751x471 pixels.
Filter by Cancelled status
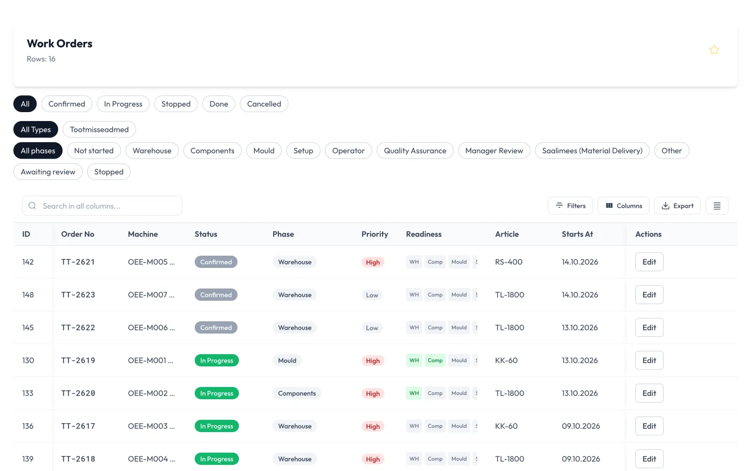click(264, 104)
